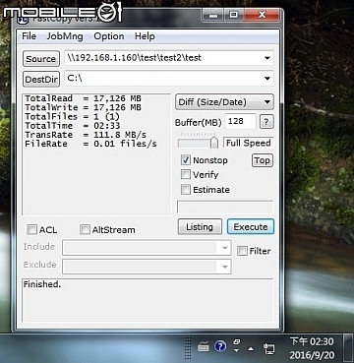Open the JobMng menu

[65, 36]
